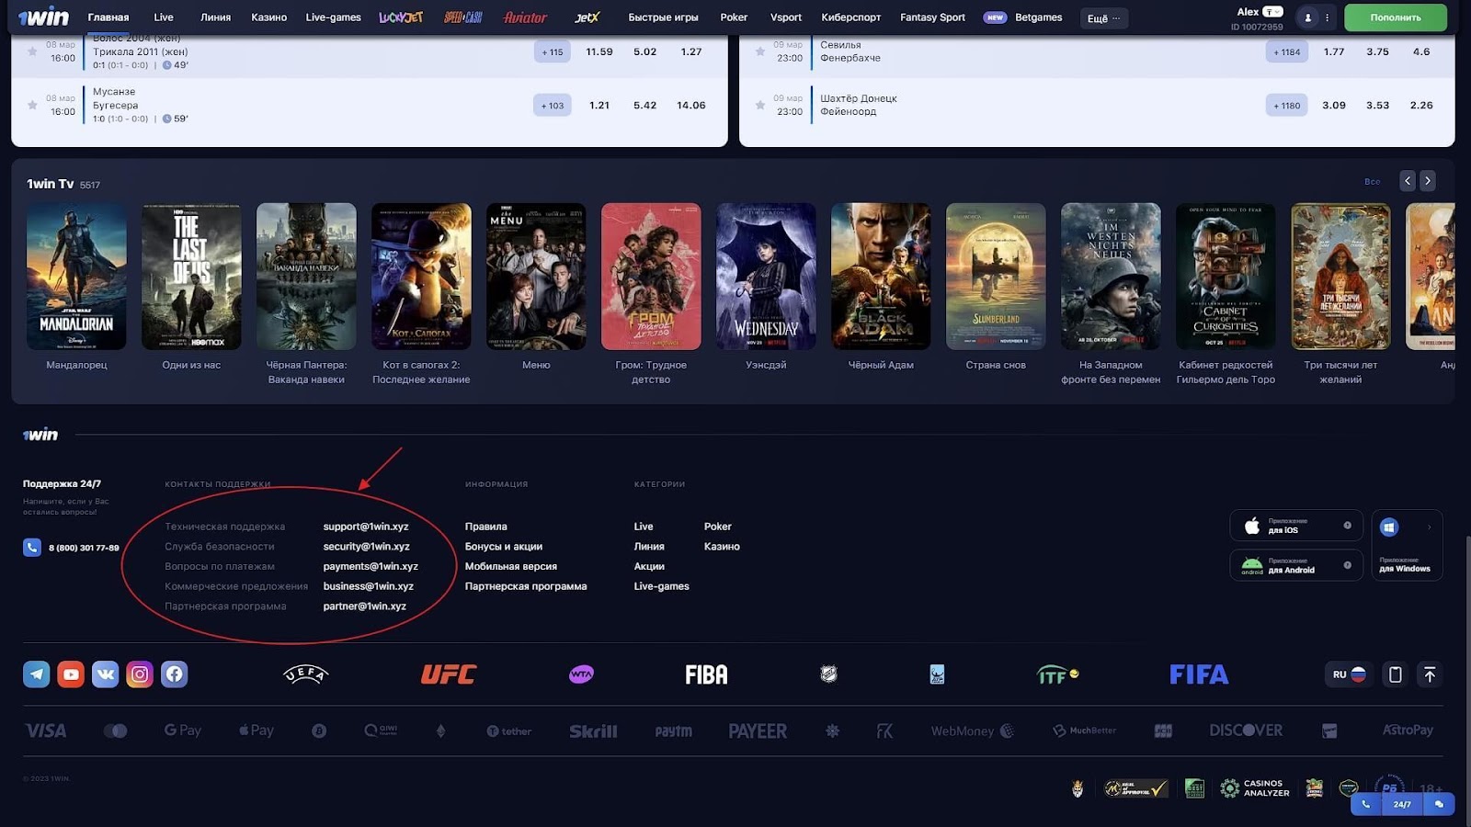Image resolution: width=1471 pixels, height=827 pixels.
Task: Click the scroll-to-top arrow icon
Action: [x=1430, y=674]
